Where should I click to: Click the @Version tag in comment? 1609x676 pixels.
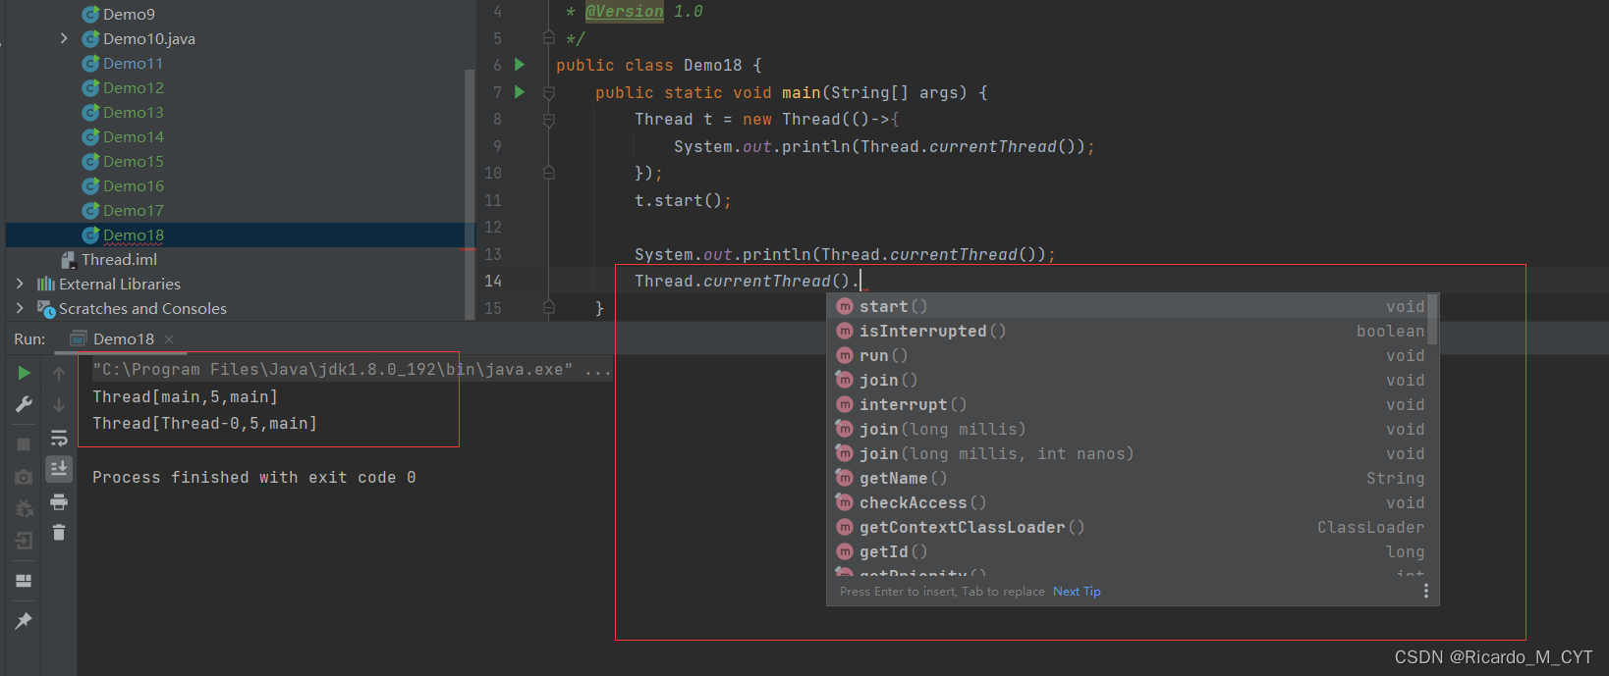point(624,12)
